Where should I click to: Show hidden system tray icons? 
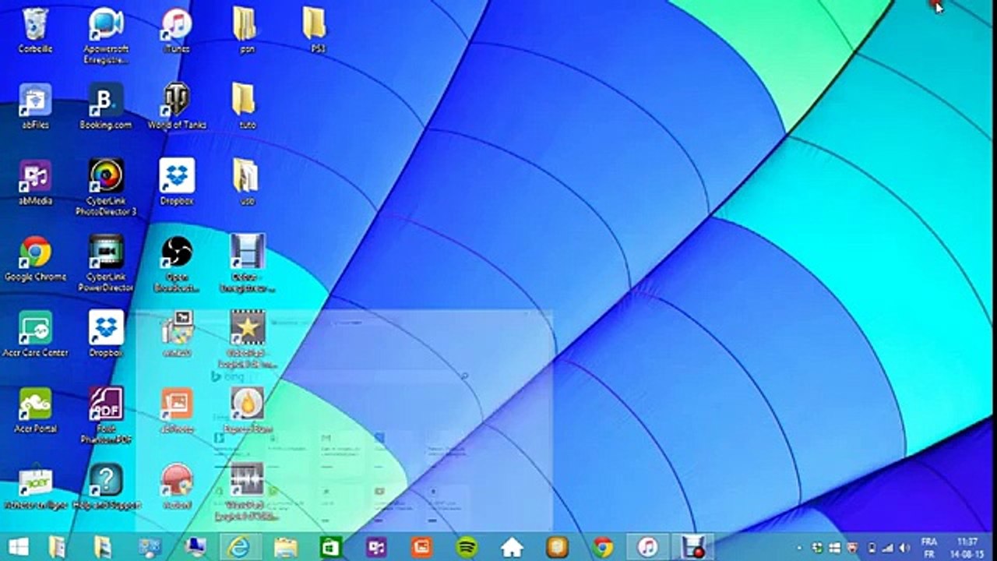pos(800,548)
